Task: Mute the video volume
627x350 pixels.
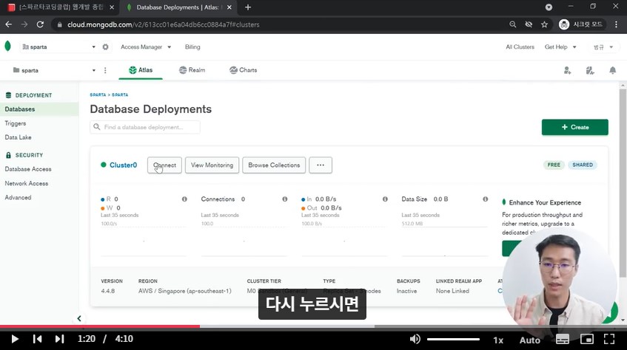Action: click(x=415, y=339)
